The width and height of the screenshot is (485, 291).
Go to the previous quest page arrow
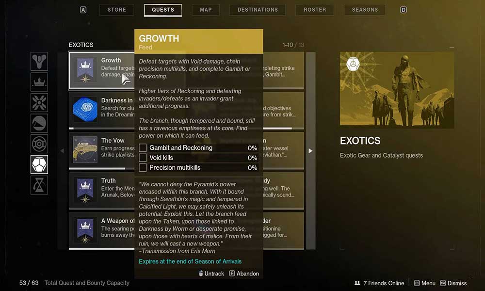pyautogui.click(x=62, y=151)
